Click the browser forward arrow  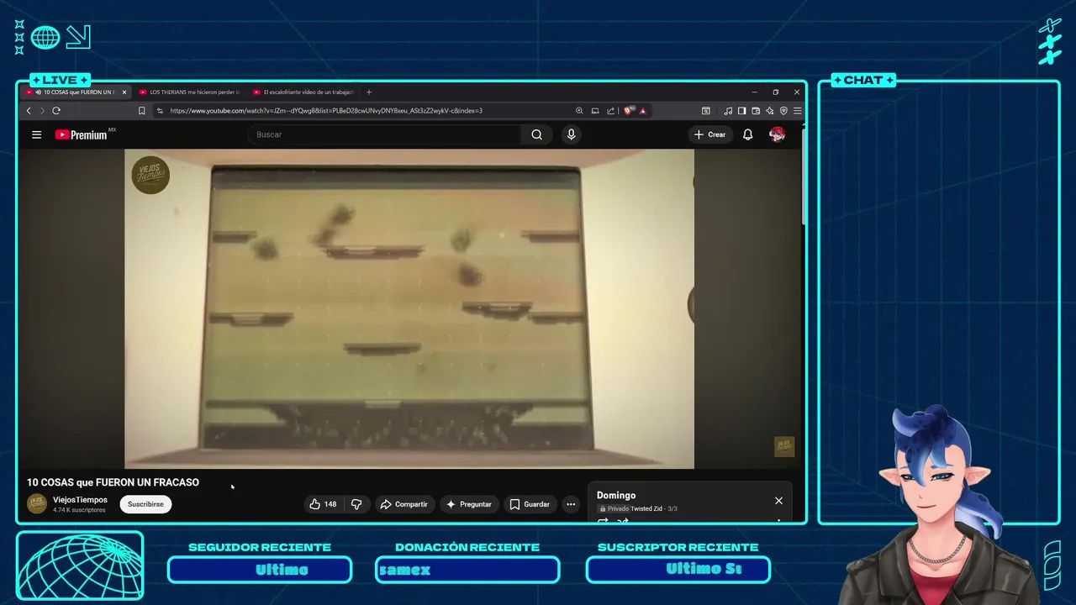coord(42,111)
